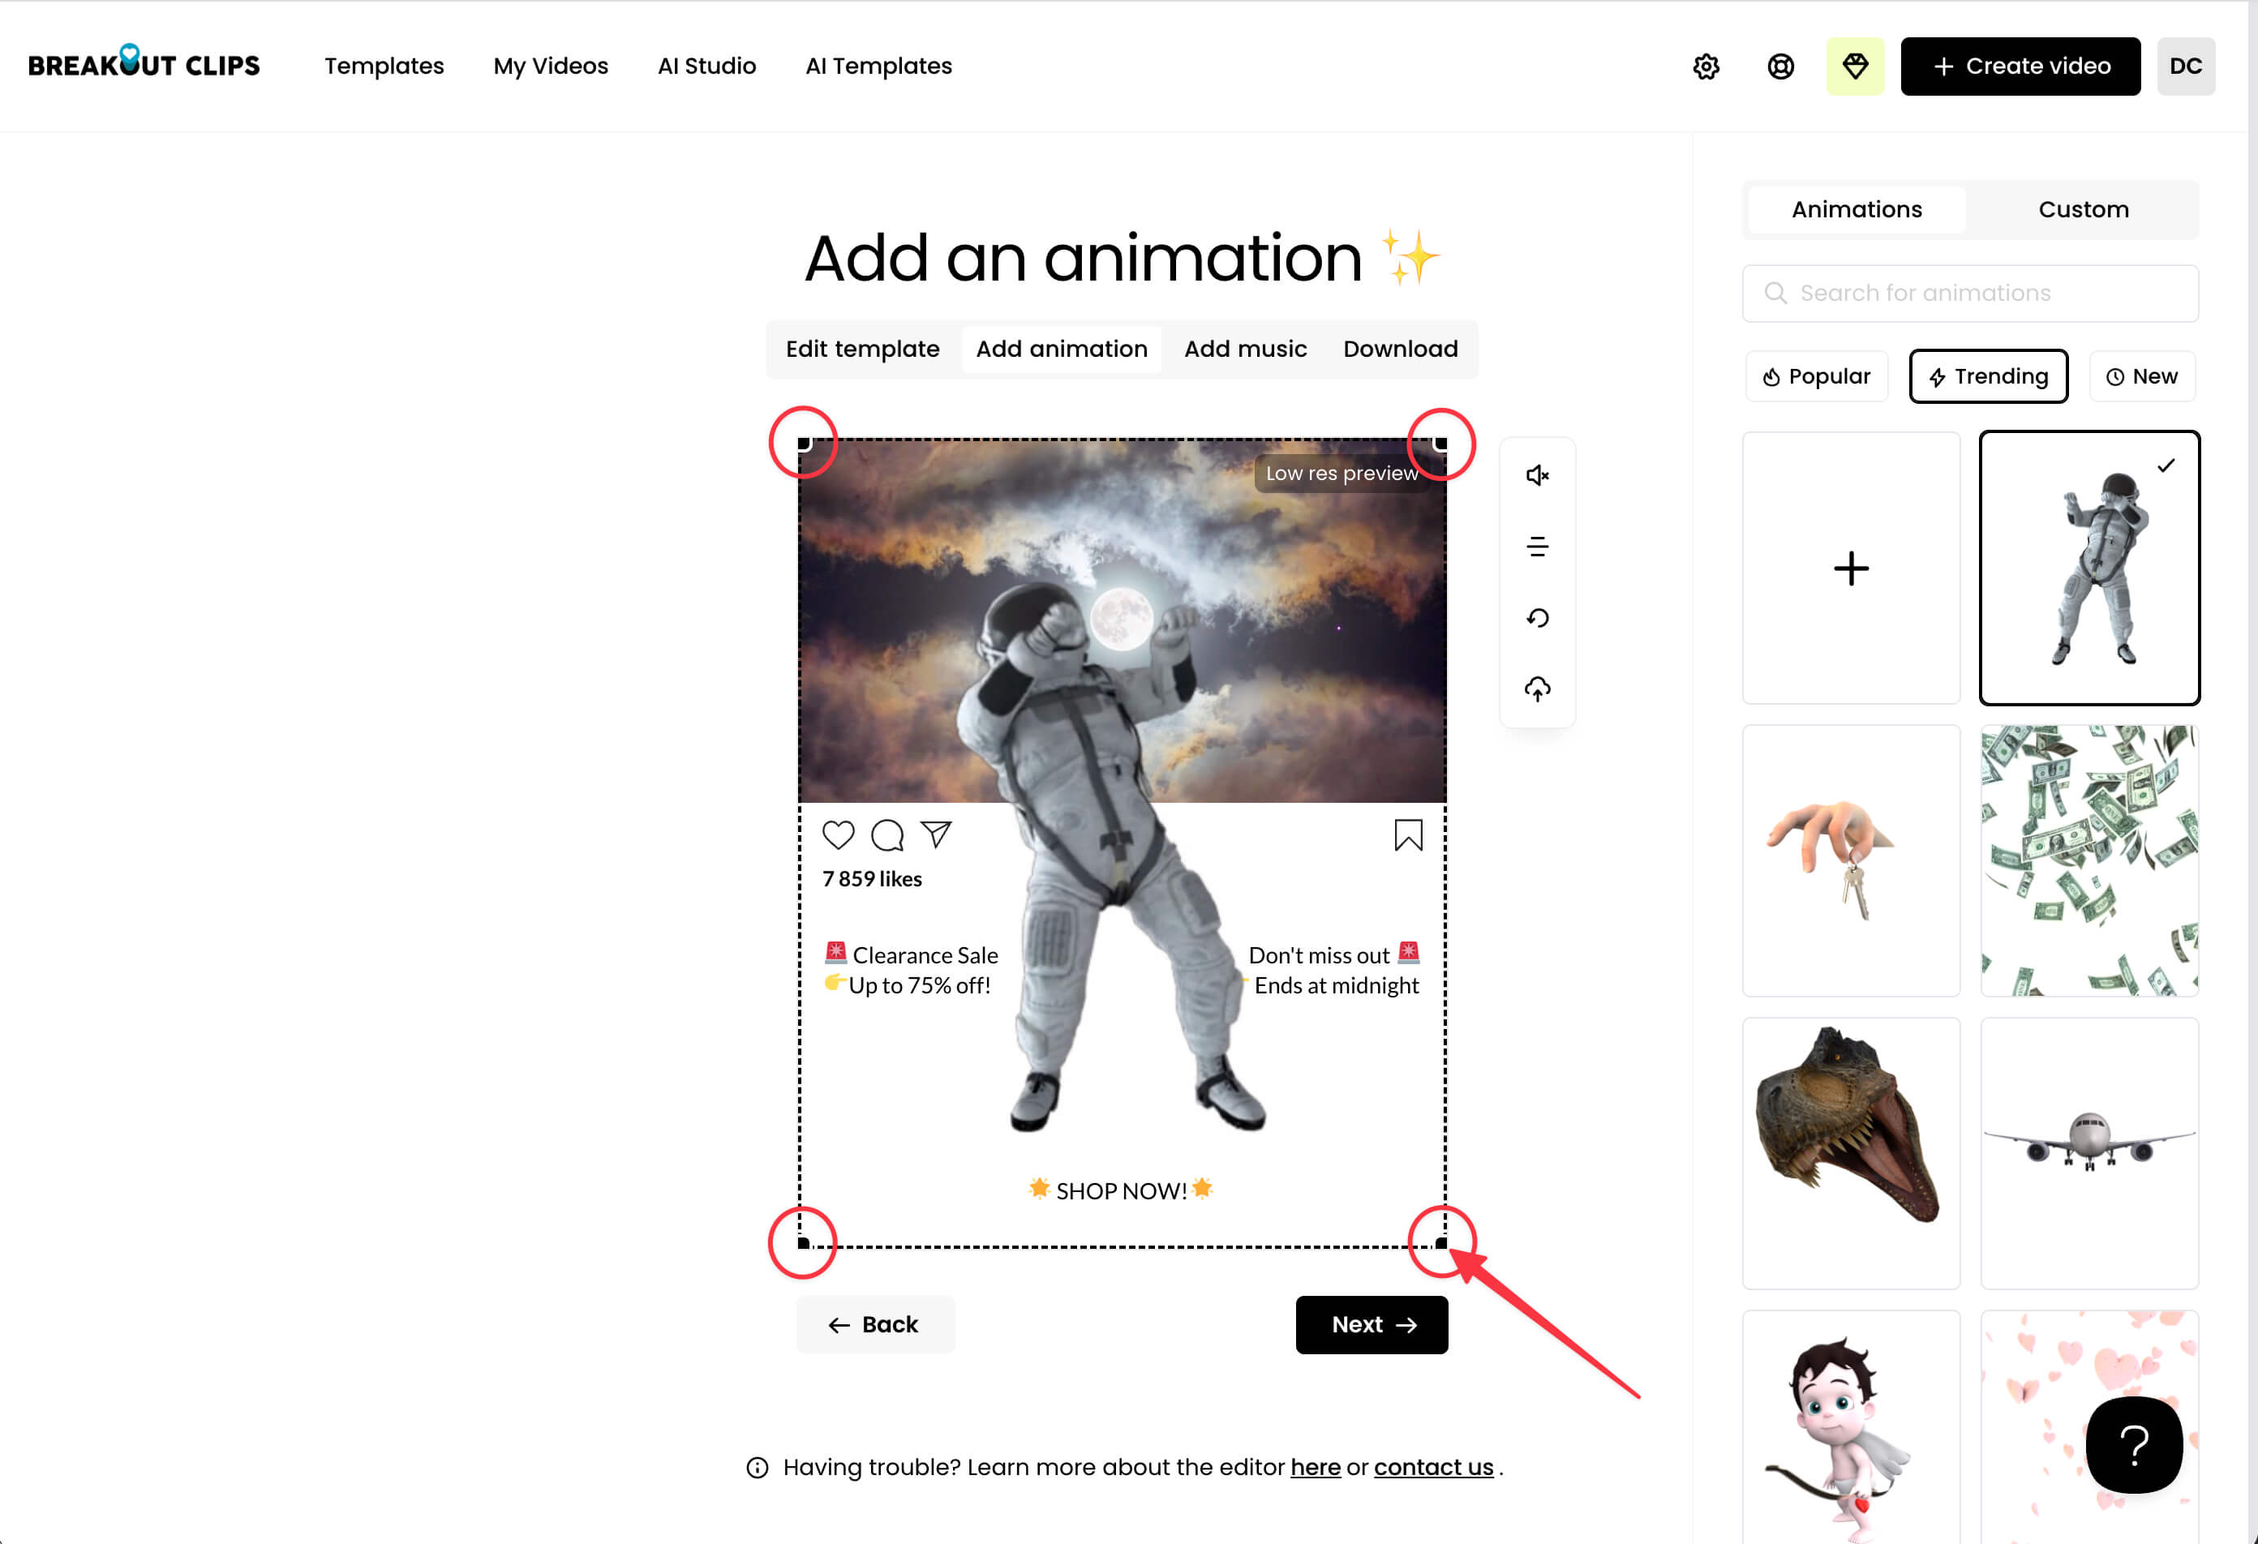Open the DC account menu

pyautogui.click(x=2185, y=66)
